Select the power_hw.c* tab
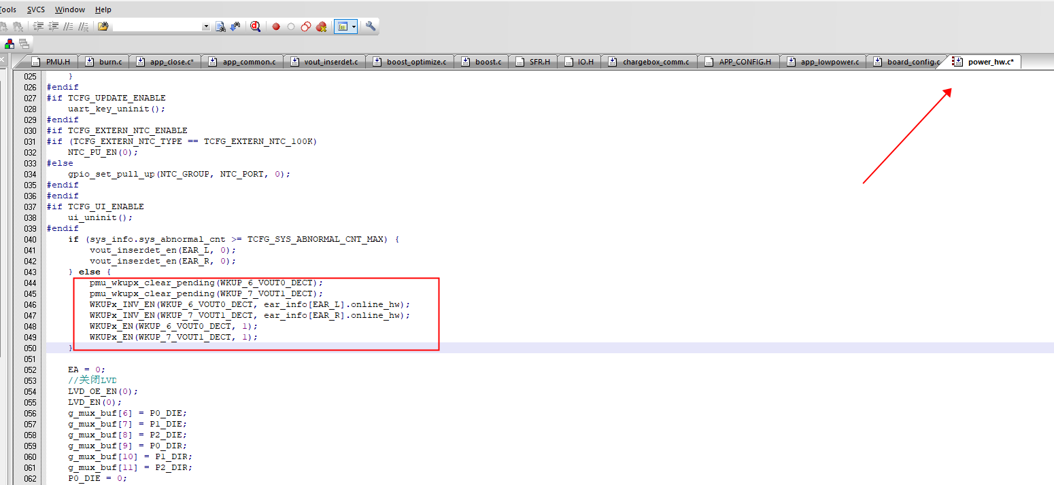The image size is (1054, 485). click(x=983, y=62)
